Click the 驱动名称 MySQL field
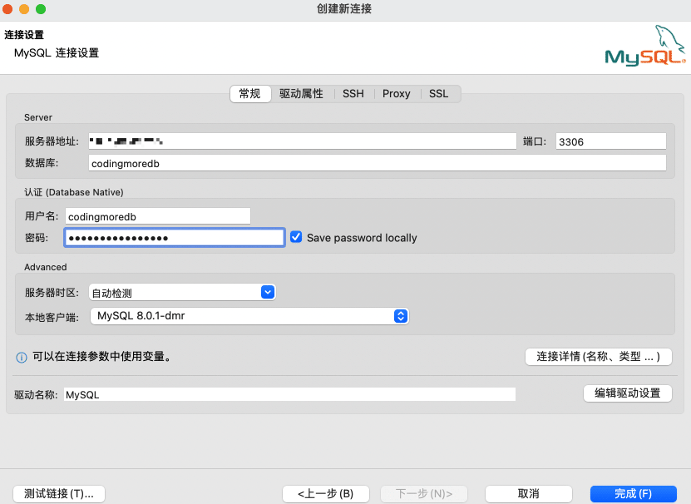The height and width of the screenshot is (504, 691). click(x=289, y=394)
